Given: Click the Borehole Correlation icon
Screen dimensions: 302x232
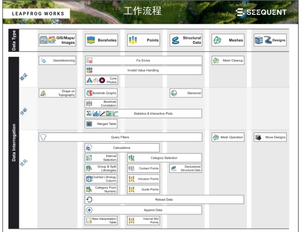Looking at the screenshot, I should click(x=89, y=103).
